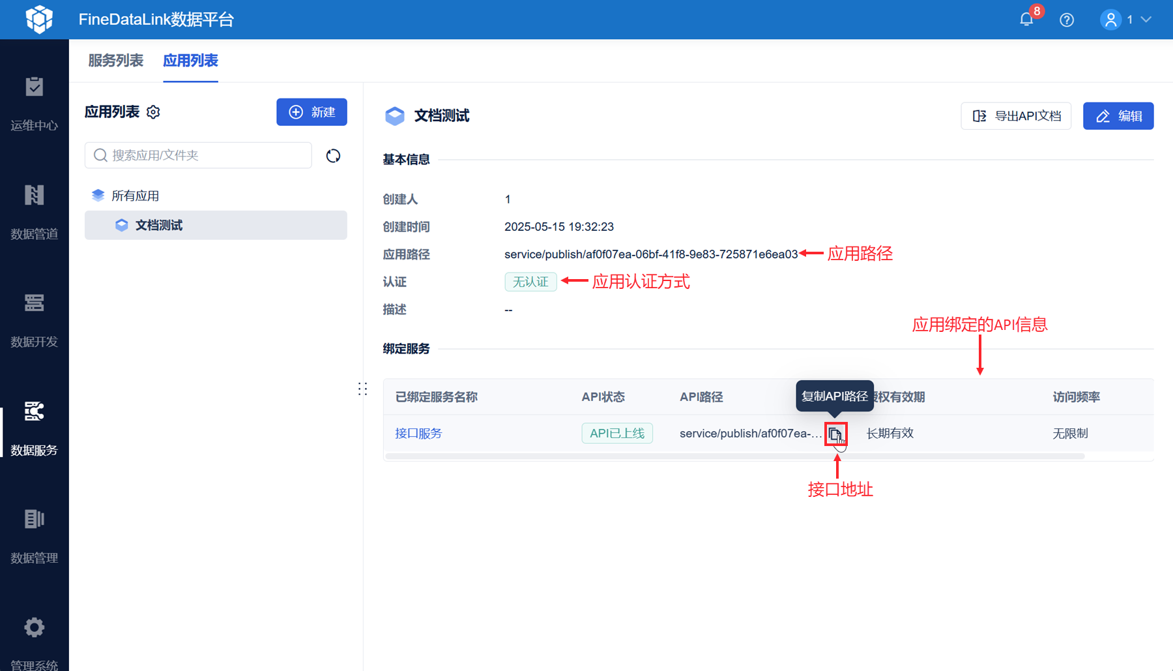
Task: Select 文档测试 in the application tree
Action: 216,225
